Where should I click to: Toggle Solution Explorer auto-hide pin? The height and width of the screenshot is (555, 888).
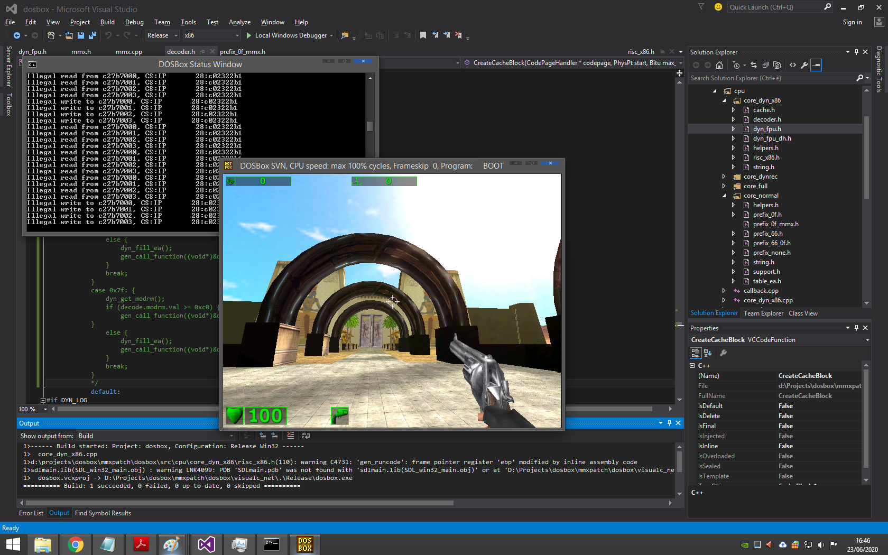856,52
